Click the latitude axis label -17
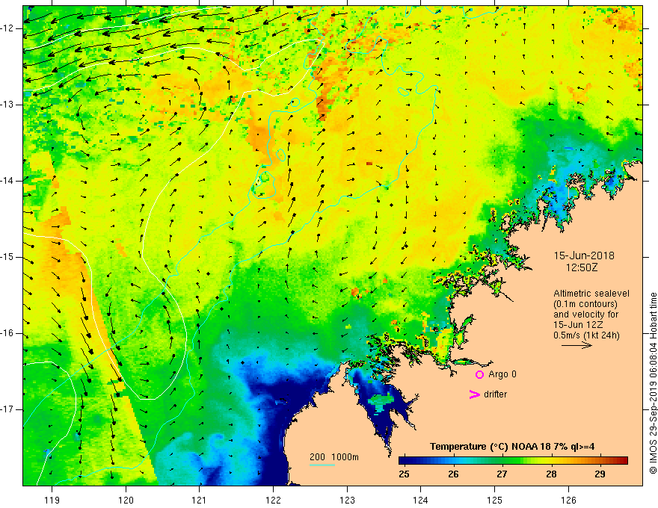This screenshot has height=508, width=658. (x=8, y=409)
